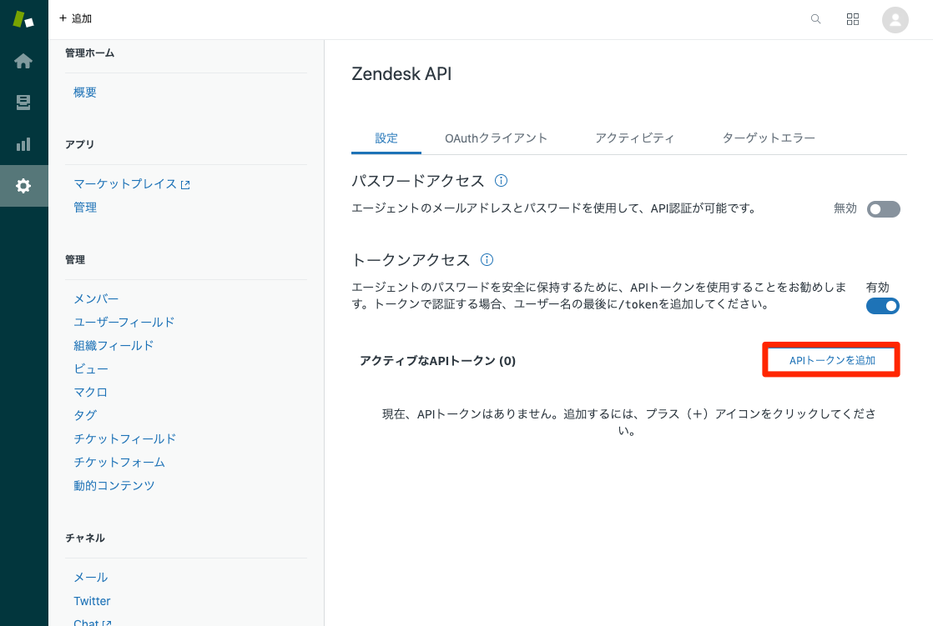The width and height of the screenshot is (933, 626).
Task: Open the チケットフィールド link
Action: [x=124, y=438]
